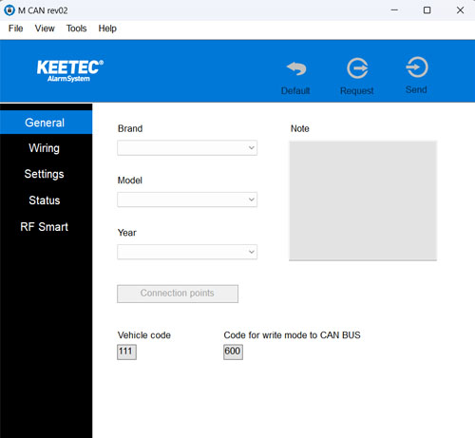Click the Default arrow icon
The width and height of the screenshot is (475, 438).
[296, 68]
